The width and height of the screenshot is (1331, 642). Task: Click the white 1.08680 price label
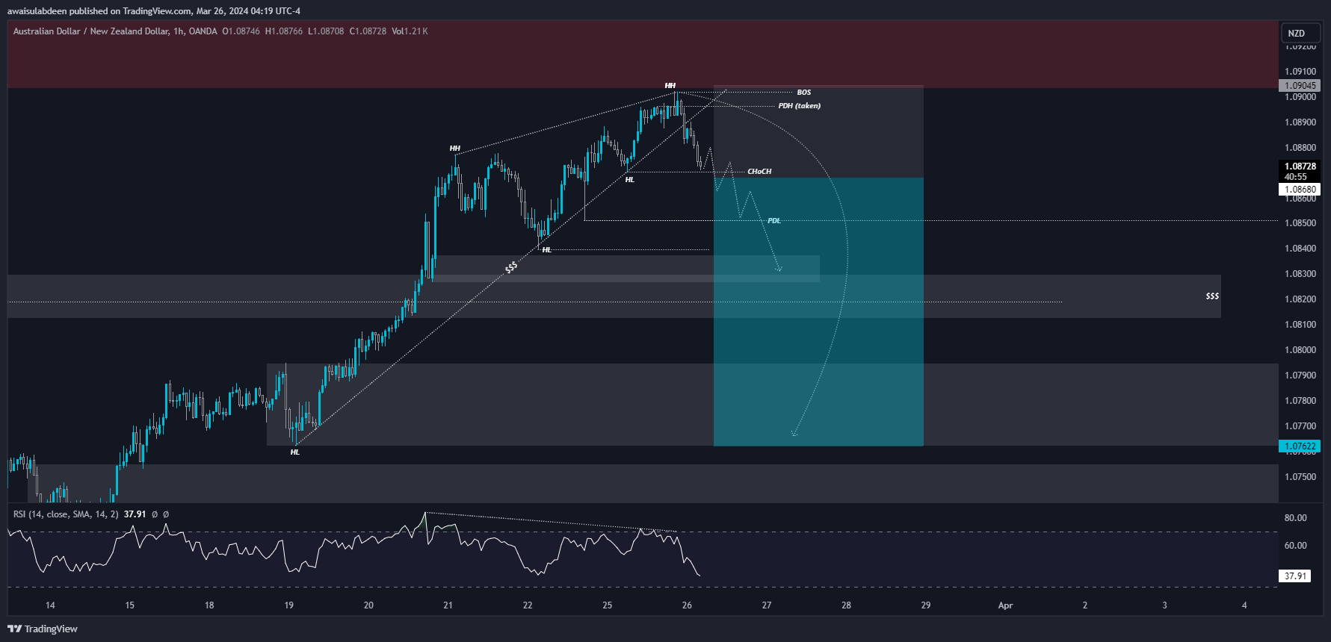click(x=1300, y=190)
